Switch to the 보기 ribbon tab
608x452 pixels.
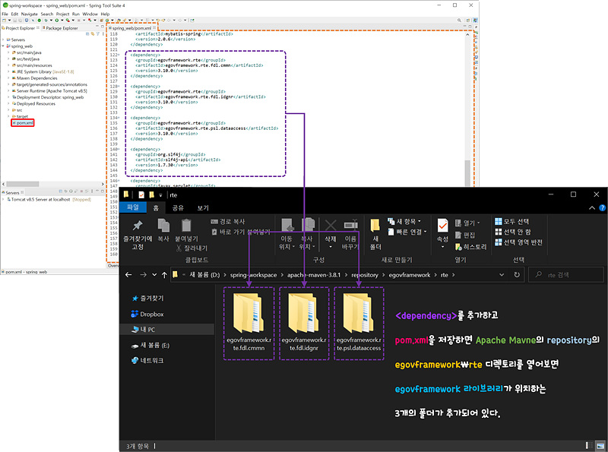203,208
